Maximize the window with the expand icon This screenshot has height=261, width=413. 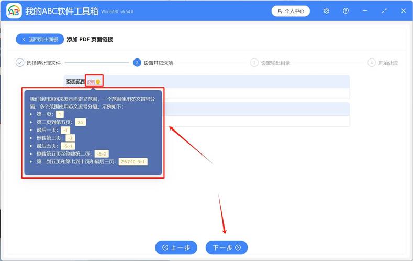click(x=384, y=11)
